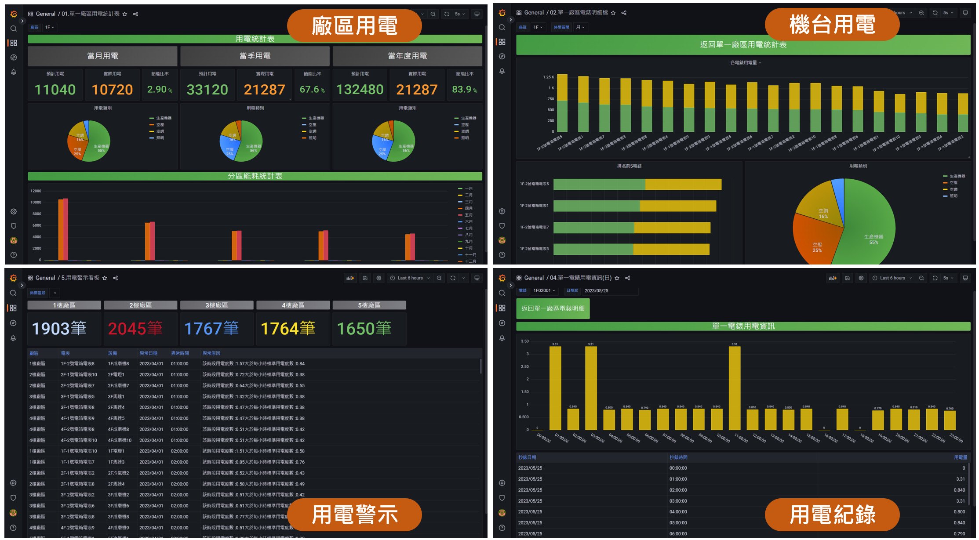Sort meter table by 用電量 column

click(961, 457)
